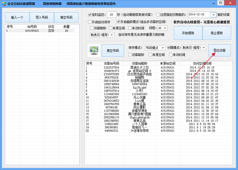Open auto-save 制表符(推荐) separator dropdown
Screen dimensions: 238x170
(x=102, y=35)
